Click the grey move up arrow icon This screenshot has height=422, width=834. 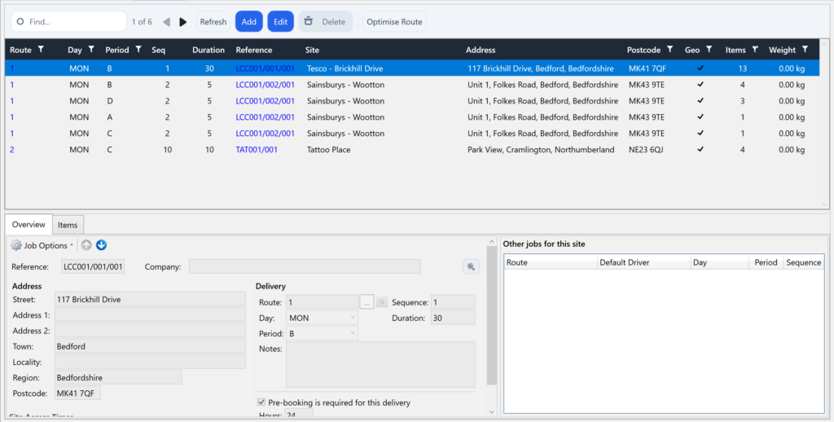tap(86, 245)
